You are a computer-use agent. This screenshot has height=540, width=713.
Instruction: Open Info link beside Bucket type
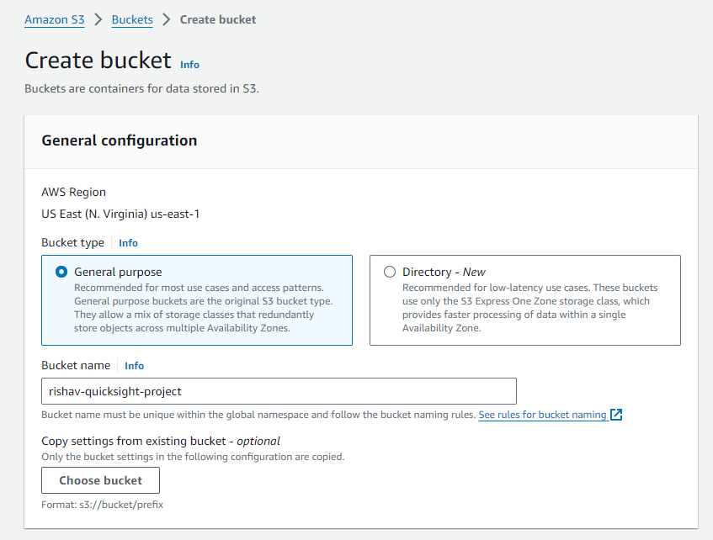tap(128, 243)
